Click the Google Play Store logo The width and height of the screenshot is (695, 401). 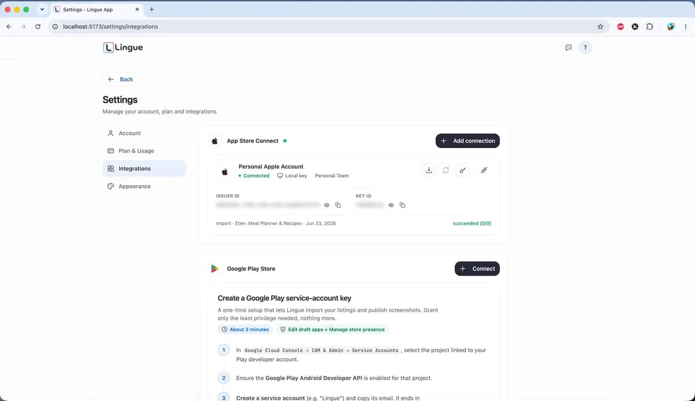click(x=215, y=268)
